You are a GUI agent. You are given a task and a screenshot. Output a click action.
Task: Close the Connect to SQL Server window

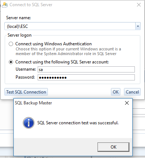(139, 5)
